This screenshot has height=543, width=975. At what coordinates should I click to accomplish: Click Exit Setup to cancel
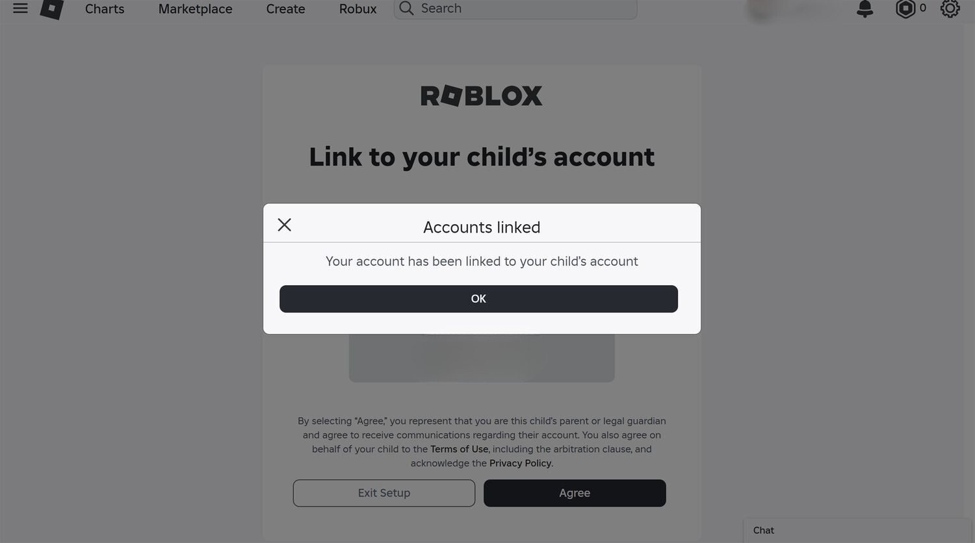[x=383, y=493]
